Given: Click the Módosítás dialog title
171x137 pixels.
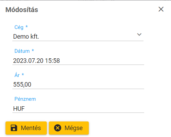Looking at the screenshot, I should (x=22, y=10).
